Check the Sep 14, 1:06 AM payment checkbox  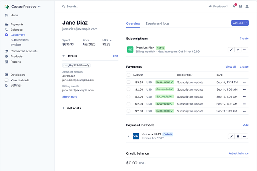[128, 89]
